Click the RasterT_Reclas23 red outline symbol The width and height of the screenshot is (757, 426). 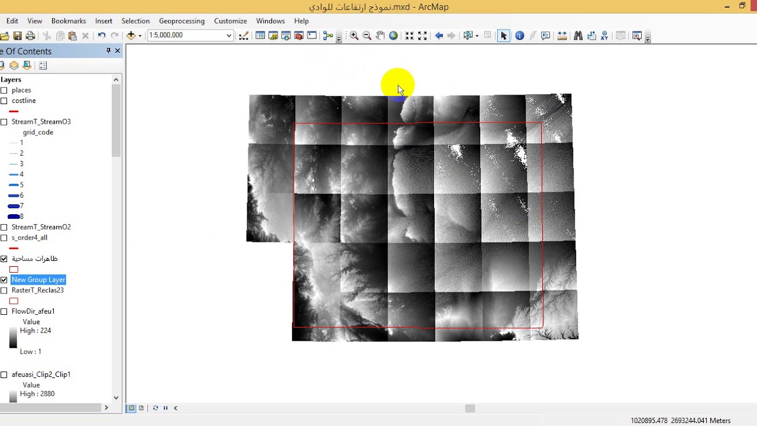pyautogui.click(x=14, y=301)
